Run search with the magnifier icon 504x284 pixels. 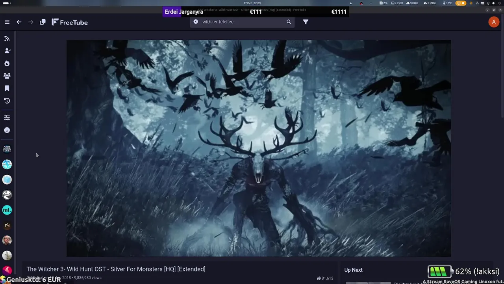click(289, 22)
